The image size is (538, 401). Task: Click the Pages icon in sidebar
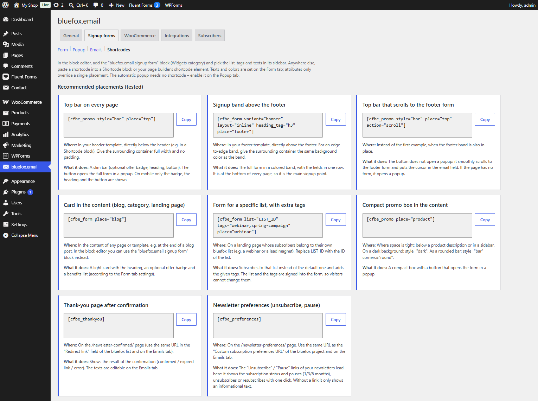(x=6, y=55)
